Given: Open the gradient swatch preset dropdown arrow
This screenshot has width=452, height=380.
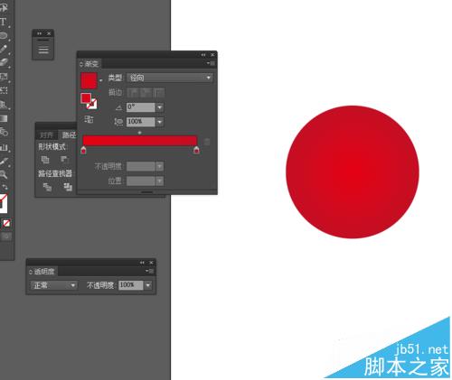Looking at the screenshot, I should (100, 80).
